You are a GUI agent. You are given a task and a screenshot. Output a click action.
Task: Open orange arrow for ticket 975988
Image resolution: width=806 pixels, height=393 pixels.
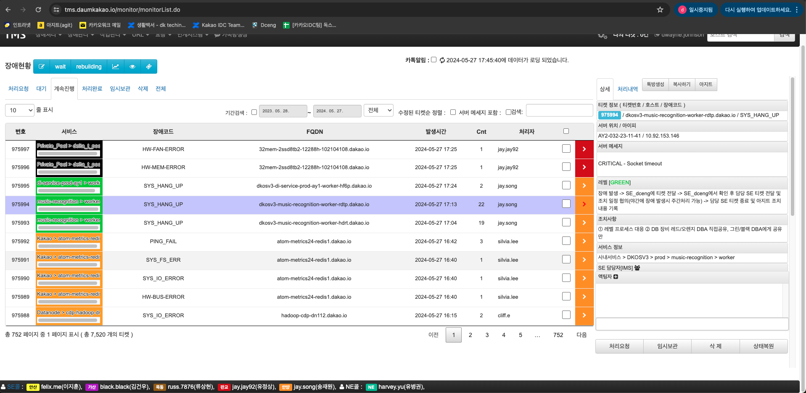point(584,316)
